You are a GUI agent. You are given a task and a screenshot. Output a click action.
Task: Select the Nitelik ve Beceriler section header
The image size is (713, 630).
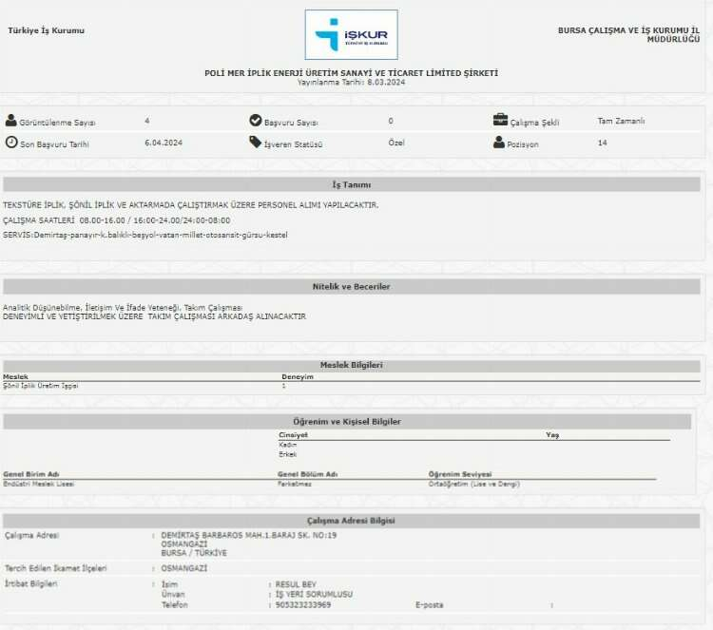(351, 286)
